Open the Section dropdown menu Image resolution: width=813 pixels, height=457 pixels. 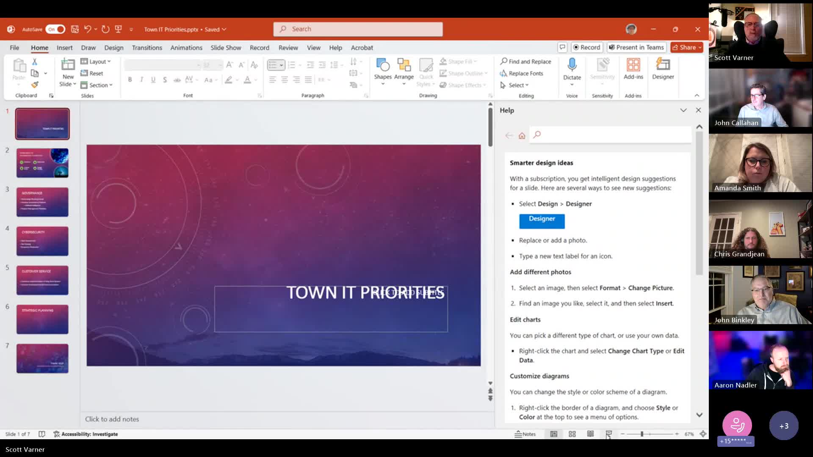(97, 85)
